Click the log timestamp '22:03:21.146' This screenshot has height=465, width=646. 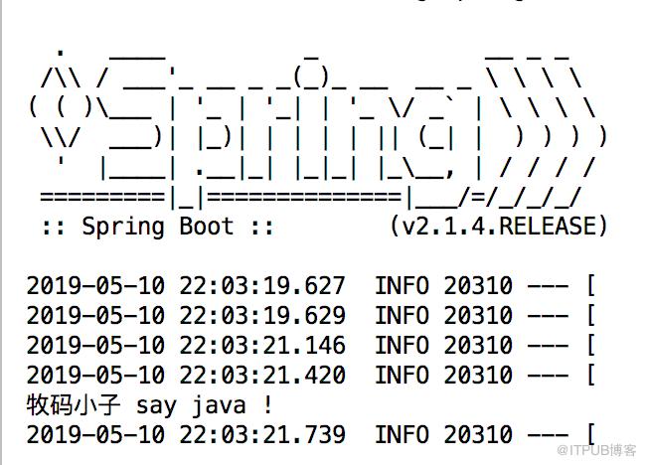pyautogui.click(x=262, y=345)
